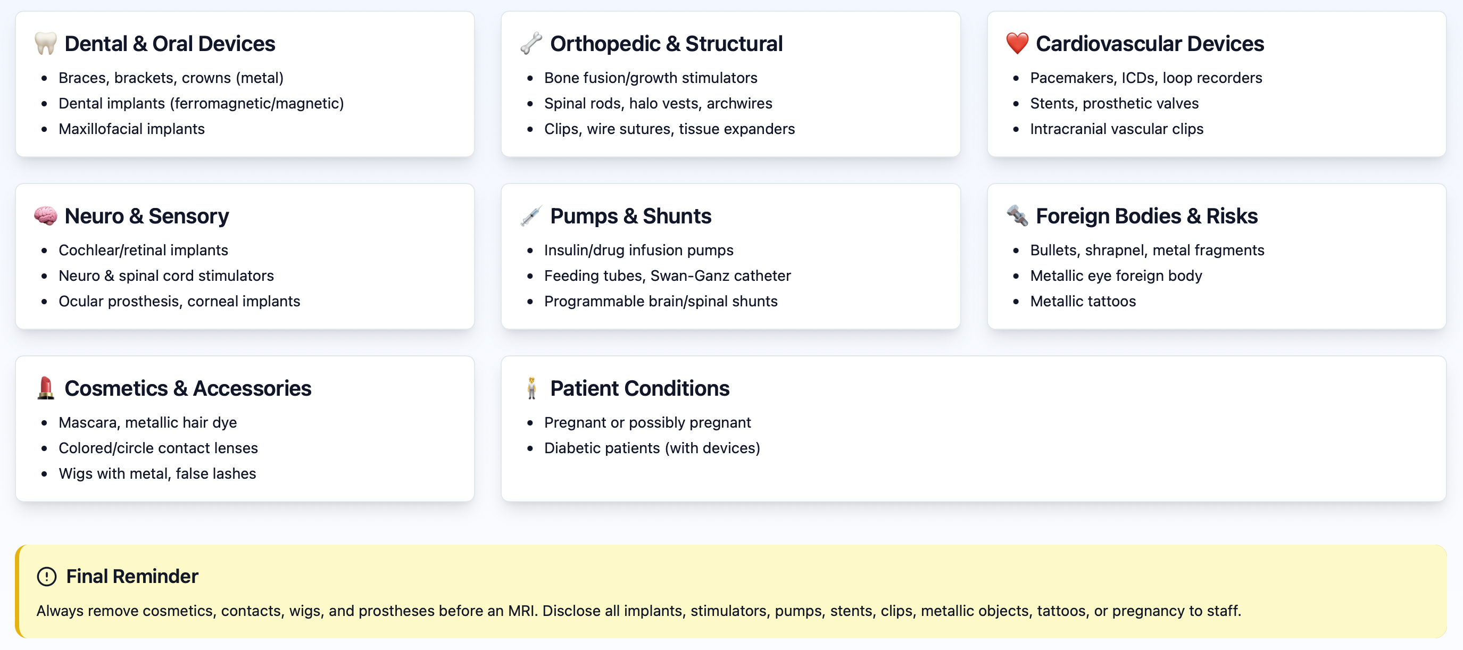Click the bone icon beside Orthopedic & Structural
This screenshot has width=1463, height=650.
click(531, 44)
